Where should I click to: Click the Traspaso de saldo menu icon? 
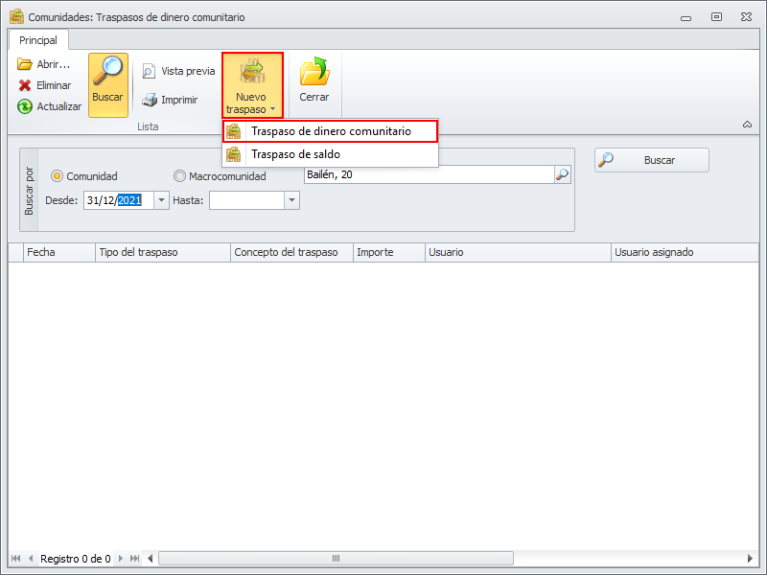pyautogui.click(x=233, y=154)
